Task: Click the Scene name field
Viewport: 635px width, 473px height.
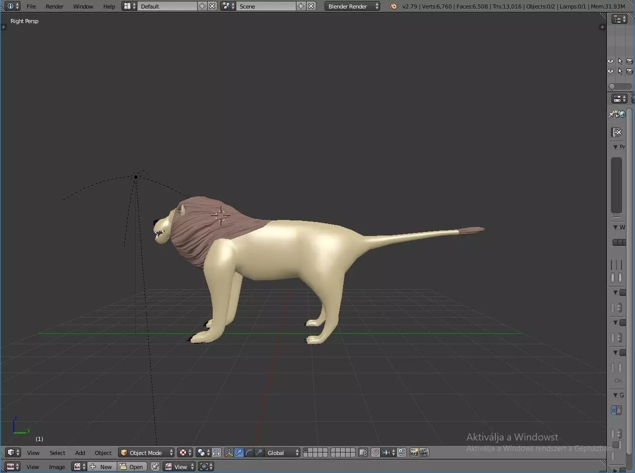Action: [x=266, y=6]
